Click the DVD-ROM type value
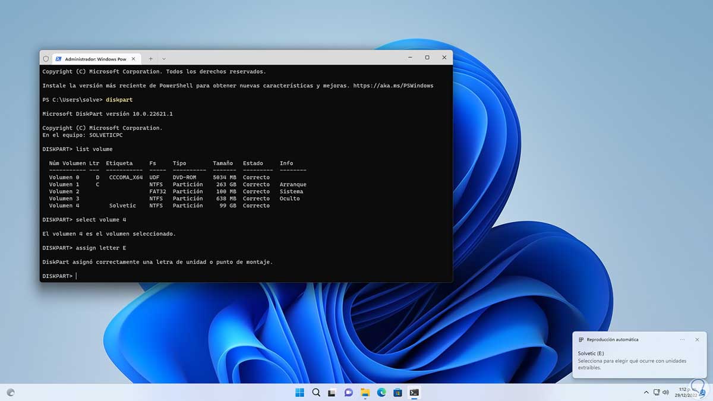 pos(184,177)
